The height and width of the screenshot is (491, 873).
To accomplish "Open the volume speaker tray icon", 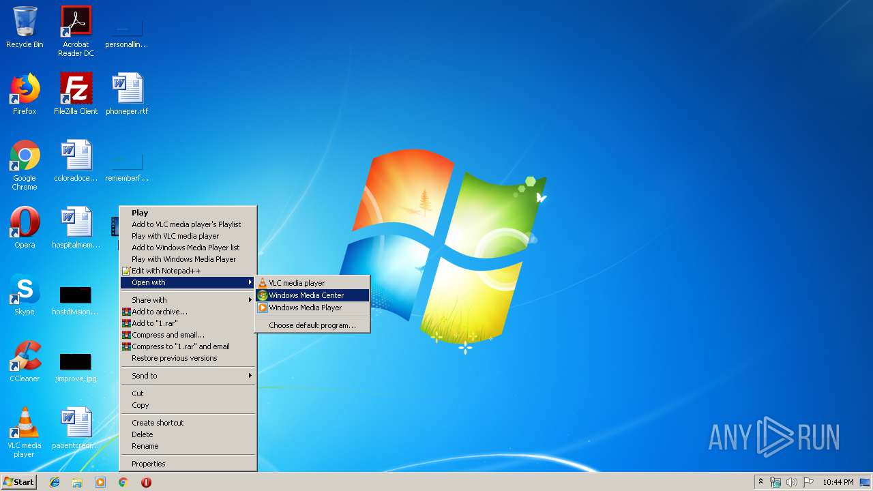I will tap(792, 482).
